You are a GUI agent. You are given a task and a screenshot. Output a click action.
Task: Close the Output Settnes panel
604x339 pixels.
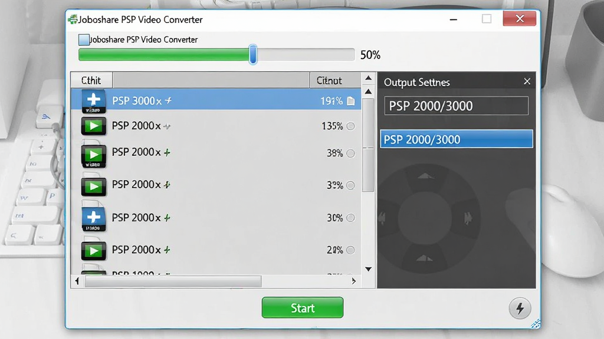coord(527,81)
